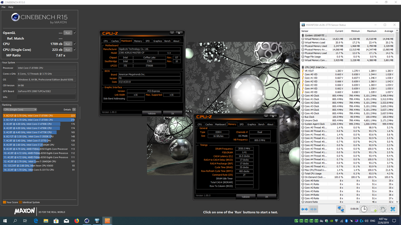Toggle the OpenGL test checkbox
The height and width of the screenshot is (225, 401).
pyautogui.click(x=75, y=32)
